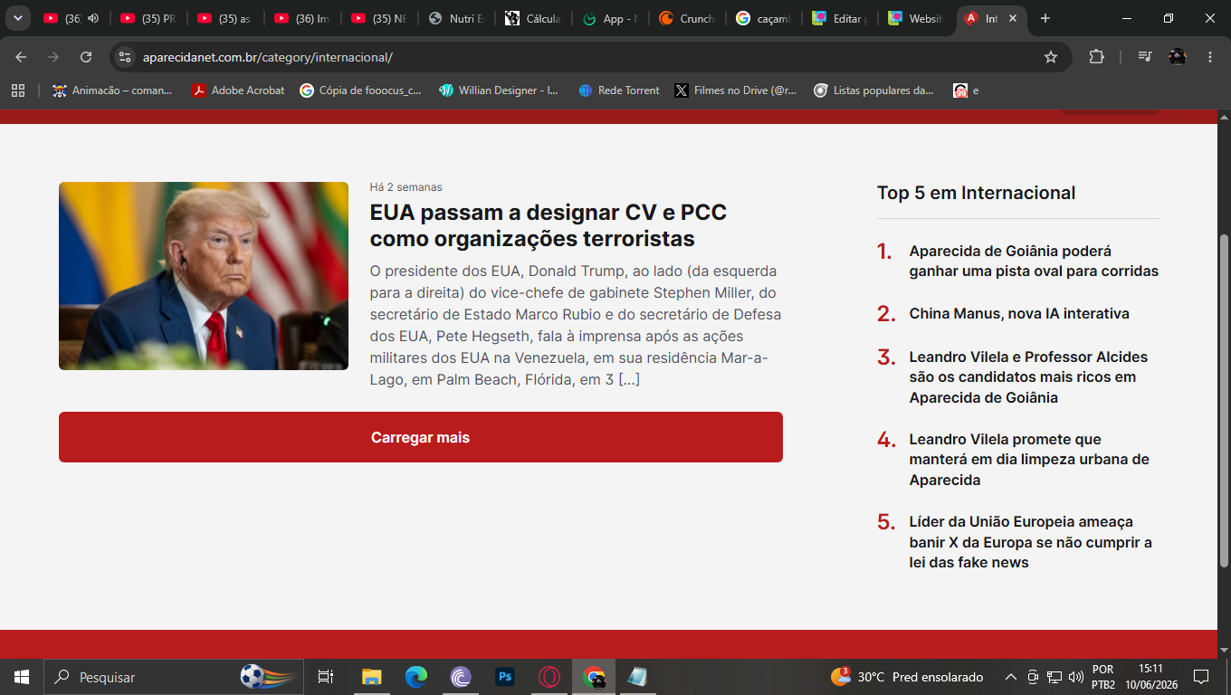This screenshot has height=695, width=1231.
Task: Open the Listas populares bookmark
Action: tap(874, 90)
